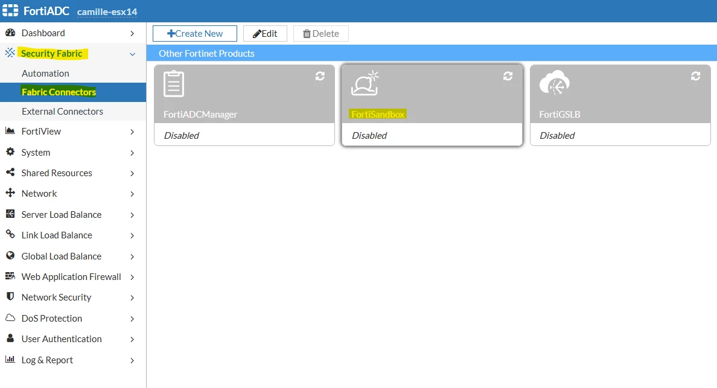Image resolution: width=717 pixels, height=388 pixels.
Task: Expand the Log & Report chevron
Action: 132,360
